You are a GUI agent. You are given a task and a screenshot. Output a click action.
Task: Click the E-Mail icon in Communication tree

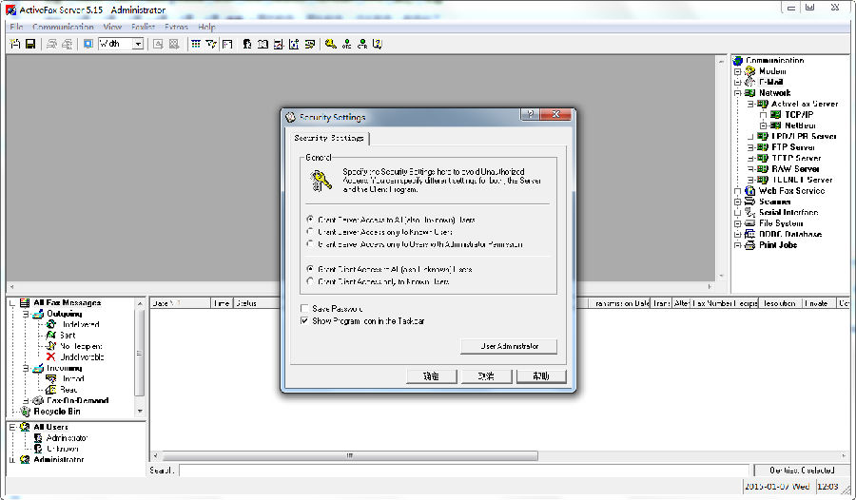(750, 83)
